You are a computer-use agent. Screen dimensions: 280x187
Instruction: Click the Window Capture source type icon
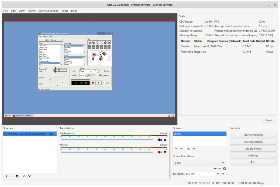(x=5, y=134)
